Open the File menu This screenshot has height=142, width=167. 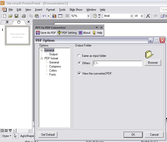click(11, 10)
